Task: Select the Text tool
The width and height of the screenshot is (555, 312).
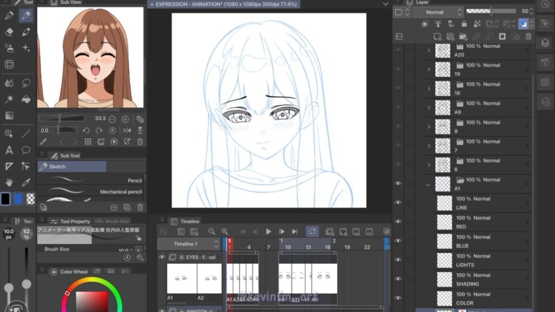Action: (9, 150)
